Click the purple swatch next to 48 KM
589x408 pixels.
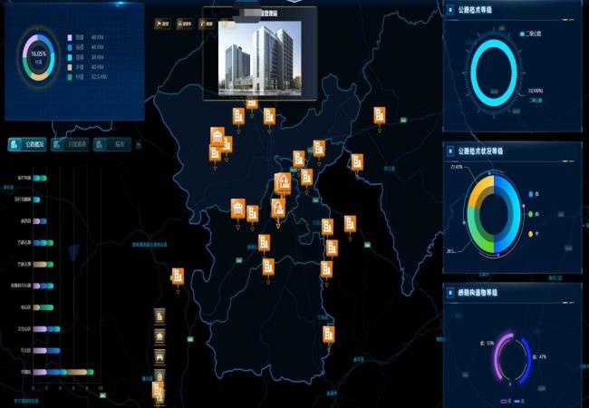(70, 37)
